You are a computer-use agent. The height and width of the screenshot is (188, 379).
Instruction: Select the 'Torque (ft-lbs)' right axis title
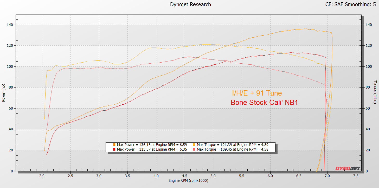tap(375, 92)
